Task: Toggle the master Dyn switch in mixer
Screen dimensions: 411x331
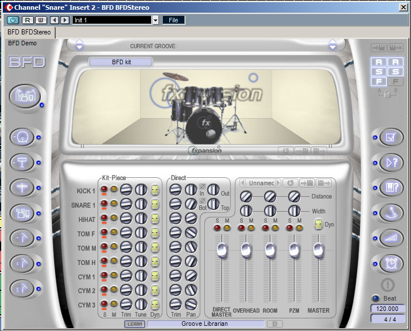Action: 318,225
